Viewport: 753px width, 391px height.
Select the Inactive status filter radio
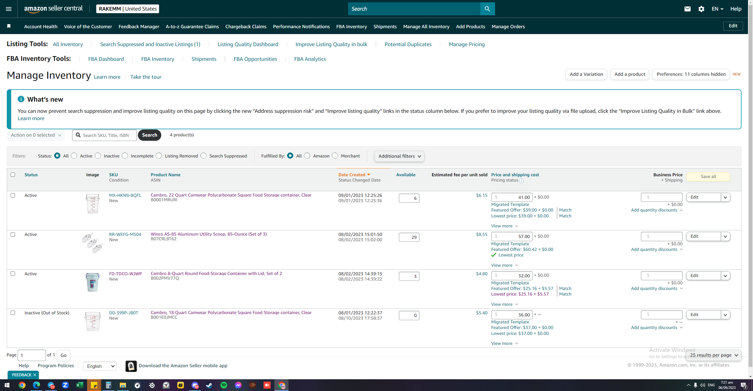click(x=98, y=156)
